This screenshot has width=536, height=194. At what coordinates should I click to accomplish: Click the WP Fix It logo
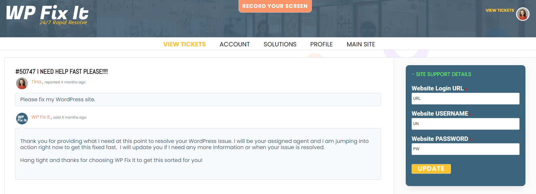pyautogui.click(x=47, y=15)
